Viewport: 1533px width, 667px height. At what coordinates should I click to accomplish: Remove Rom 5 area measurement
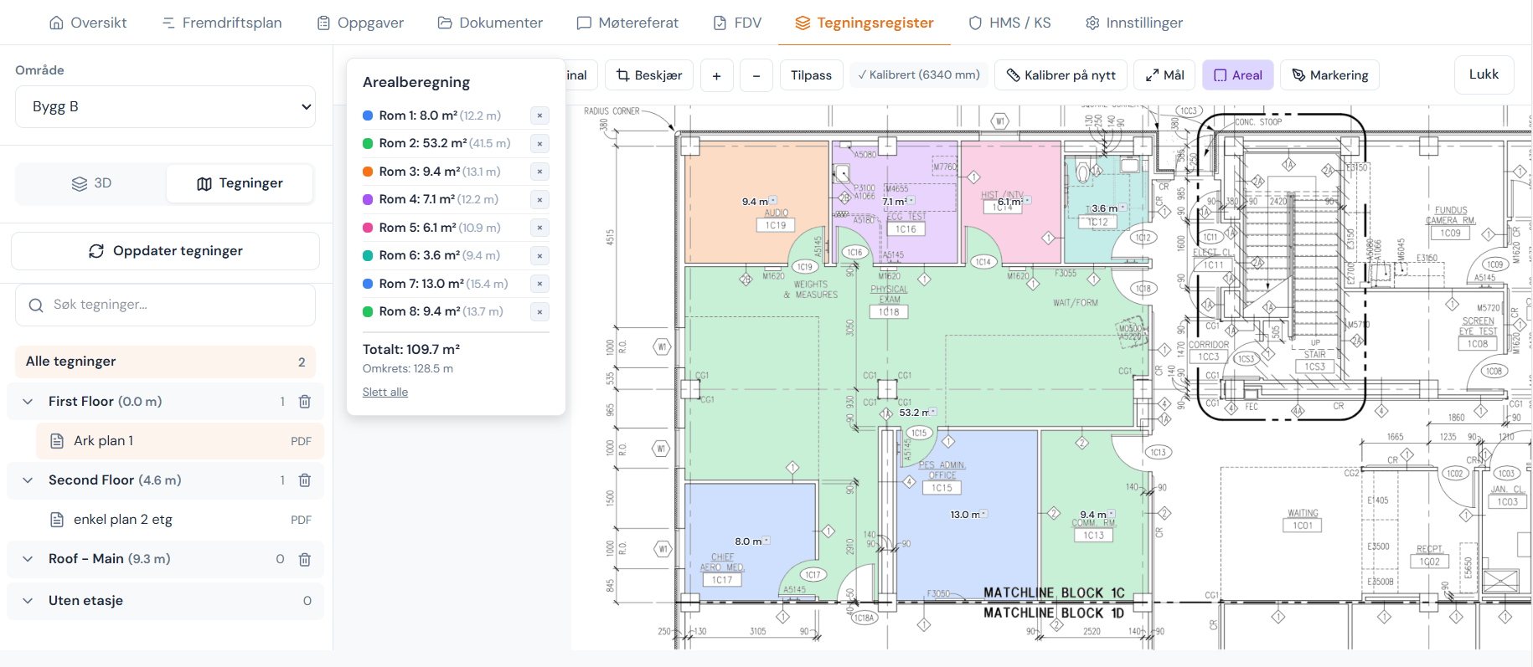tap(539, 228)
